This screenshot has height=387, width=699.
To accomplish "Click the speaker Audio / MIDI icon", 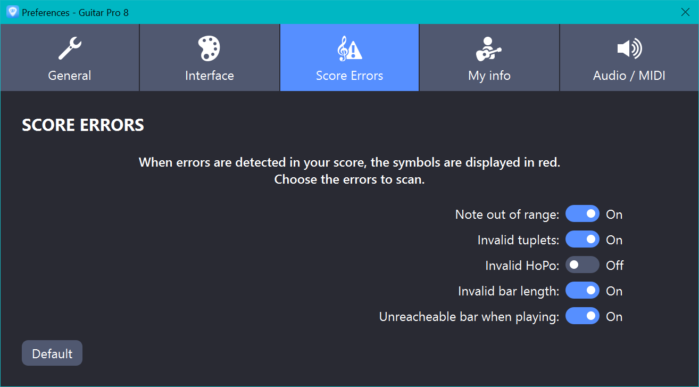I will (629, 49).
